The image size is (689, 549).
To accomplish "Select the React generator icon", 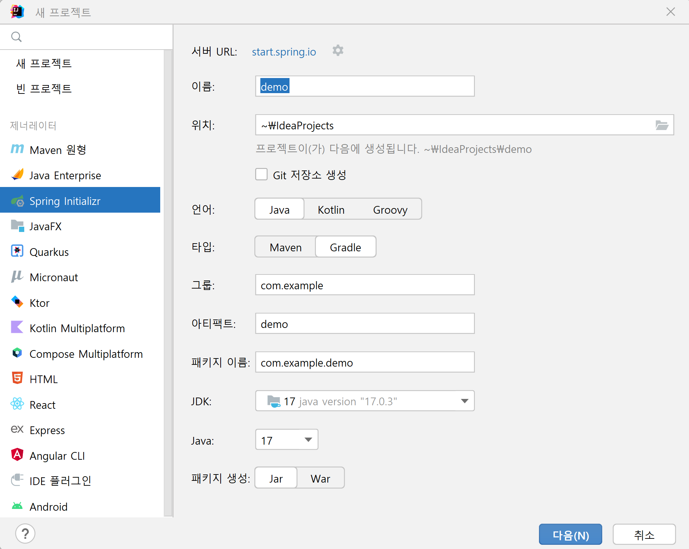I will (x=17, y=404).
